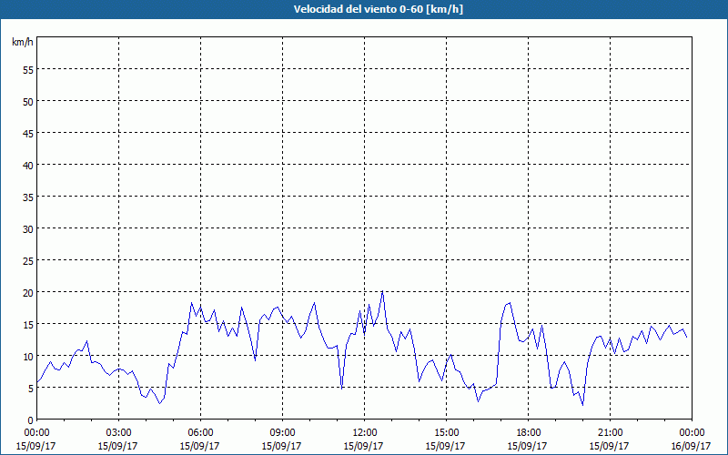Select the '12:00' time label on the x-axis
The image size is (728, 455).
[365, 433]
